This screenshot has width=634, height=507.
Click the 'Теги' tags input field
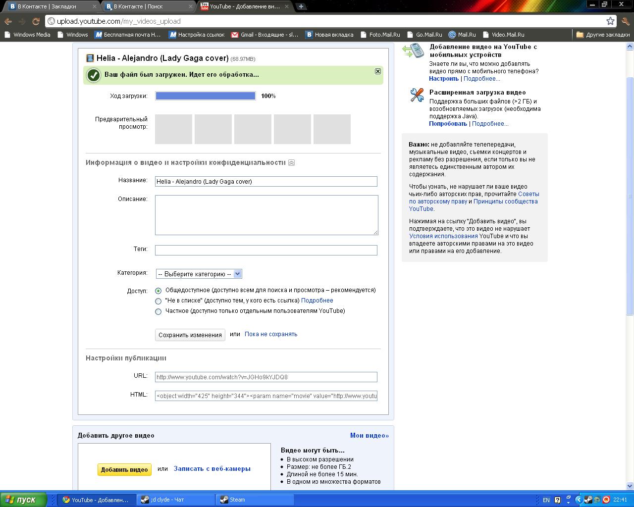[x=266, y=251]
